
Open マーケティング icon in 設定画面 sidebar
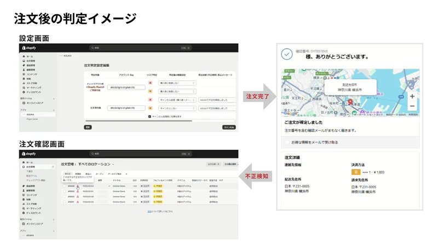click(x=24, y=87)
